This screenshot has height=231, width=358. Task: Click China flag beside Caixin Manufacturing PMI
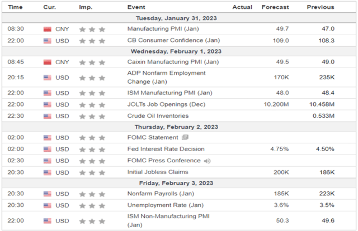pos(47,62)
